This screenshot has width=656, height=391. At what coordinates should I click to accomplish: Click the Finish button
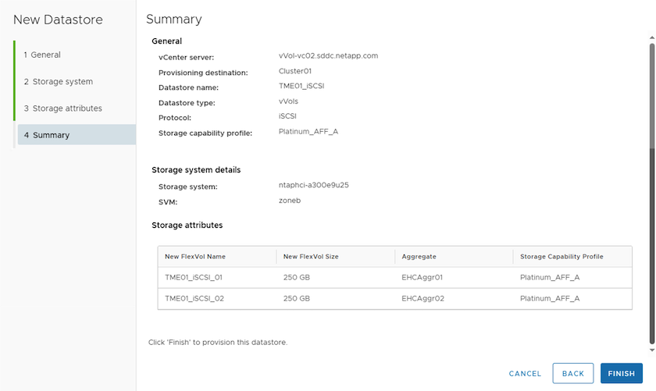[x=621, y=374]
